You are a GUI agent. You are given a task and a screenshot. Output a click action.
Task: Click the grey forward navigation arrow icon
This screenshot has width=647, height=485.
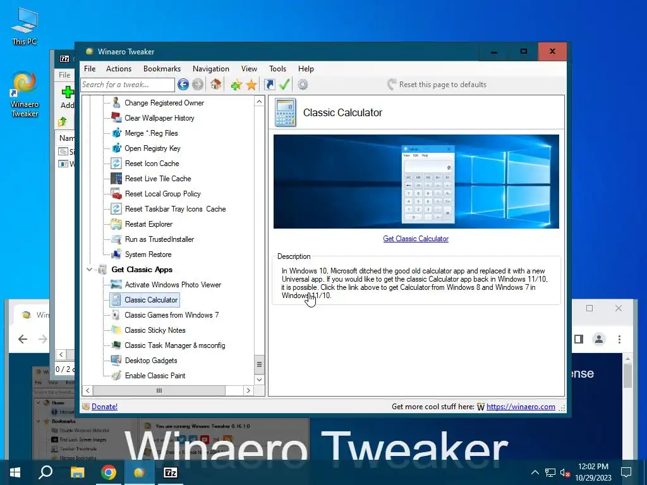[x=198, y=85]
